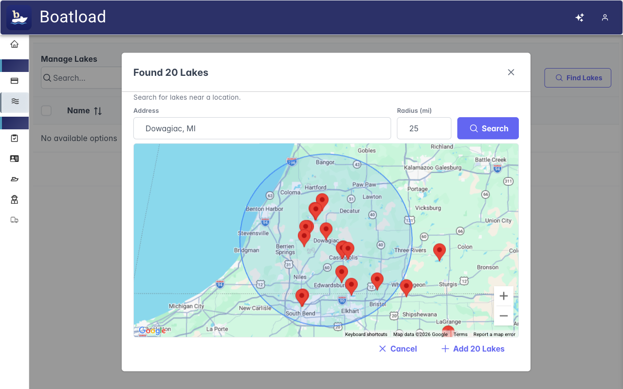623x389 pixels.
Task: Click the Sturgis label on map
Action: (448, 284)
